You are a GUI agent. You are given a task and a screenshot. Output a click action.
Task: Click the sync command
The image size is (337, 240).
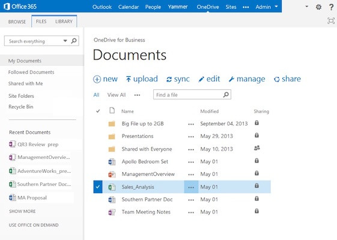(178, 79)
